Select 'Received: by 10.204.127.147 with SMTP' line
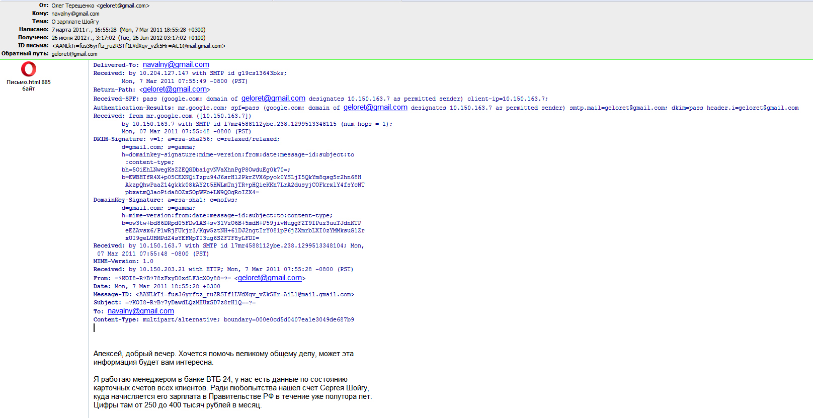 click(x=190, y=73)
